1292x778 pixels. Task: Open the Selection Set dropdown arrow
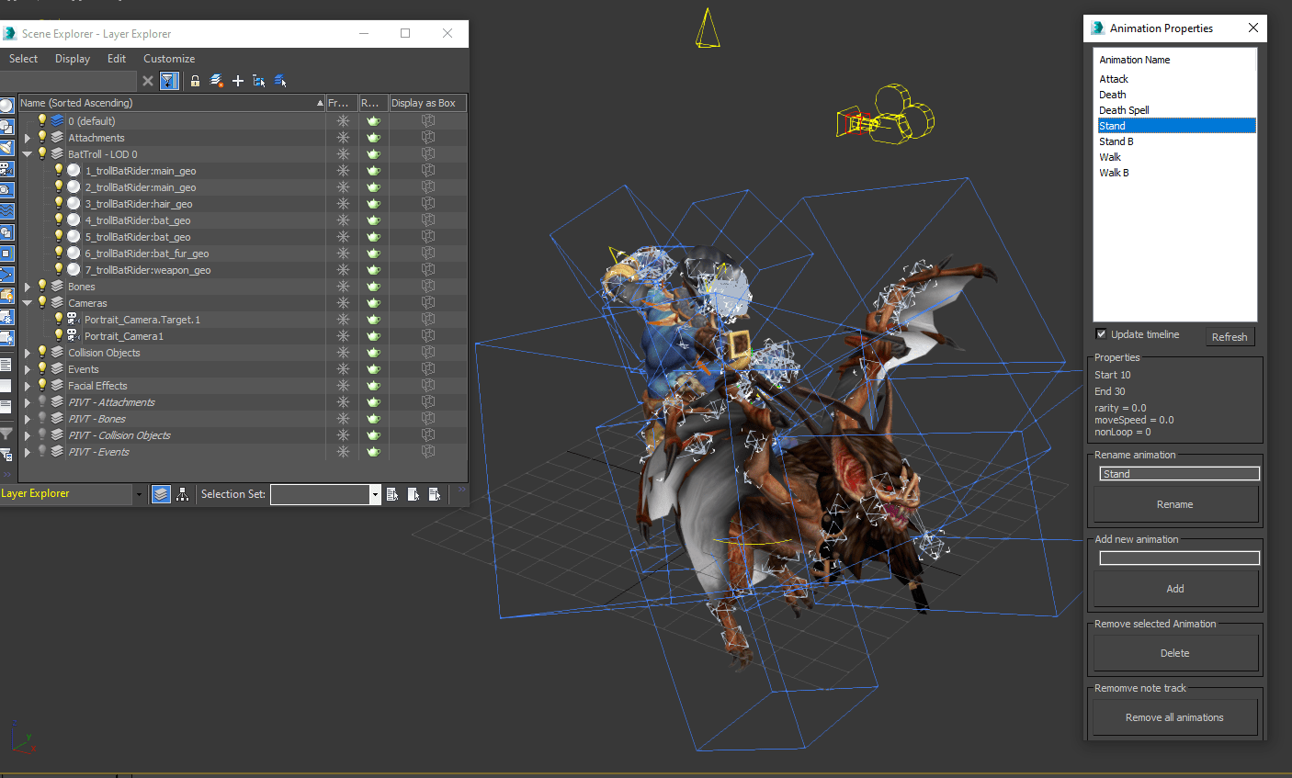375,495
